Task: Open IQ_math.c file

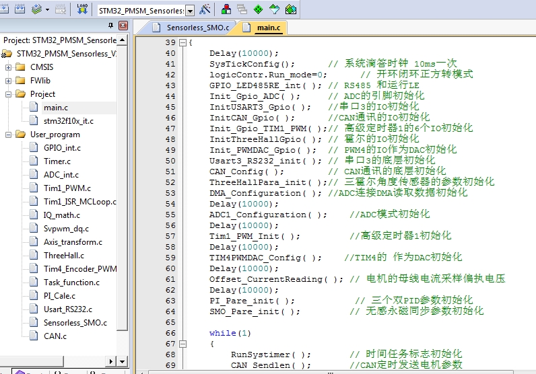Action: point(61,215)
